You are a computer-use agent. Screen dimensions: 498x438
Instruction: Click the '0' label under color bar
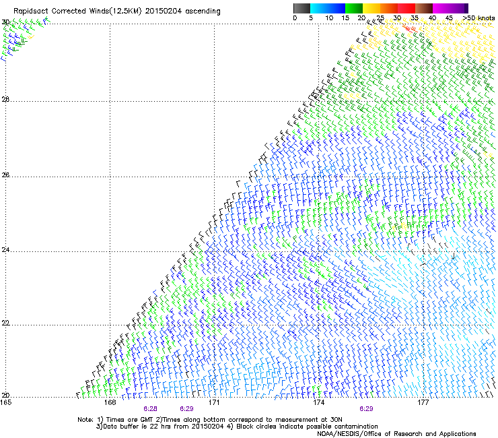tap(295, 18)
